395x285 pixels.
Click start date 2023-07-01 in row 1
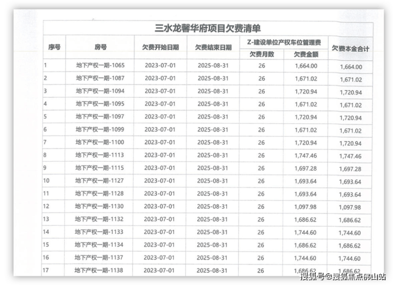[160, 66]
